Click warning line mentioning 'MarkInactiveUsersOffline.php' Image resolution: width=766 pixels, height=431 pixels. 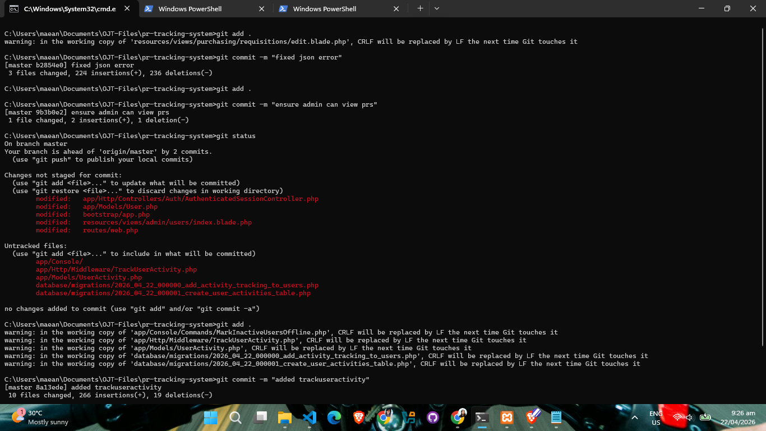coord(282,332)
